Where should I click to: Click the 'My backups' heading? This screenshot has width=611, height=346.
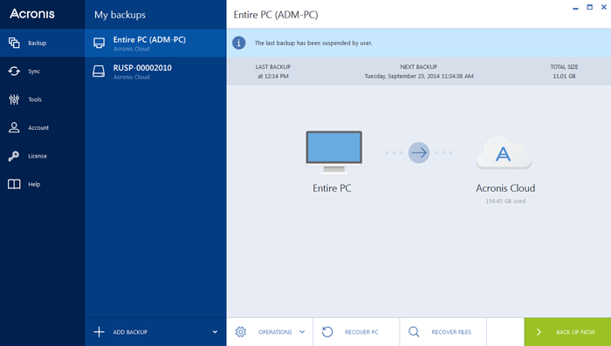(x=120, y=15)
